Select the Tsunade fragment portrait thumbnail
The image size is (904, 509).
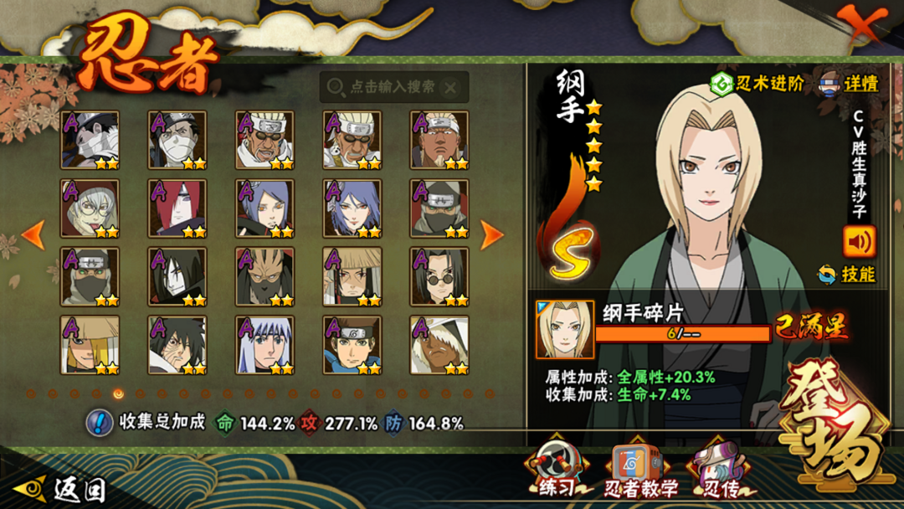coord(565,329)
